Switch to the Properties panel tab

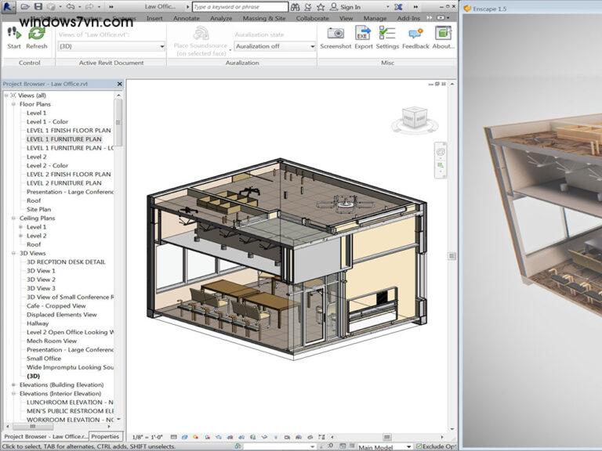tap(105, 436)
